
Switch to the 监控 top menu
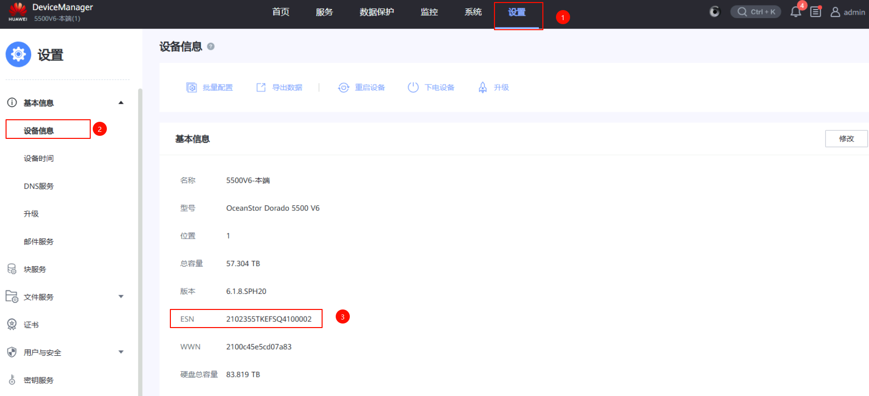429,12
